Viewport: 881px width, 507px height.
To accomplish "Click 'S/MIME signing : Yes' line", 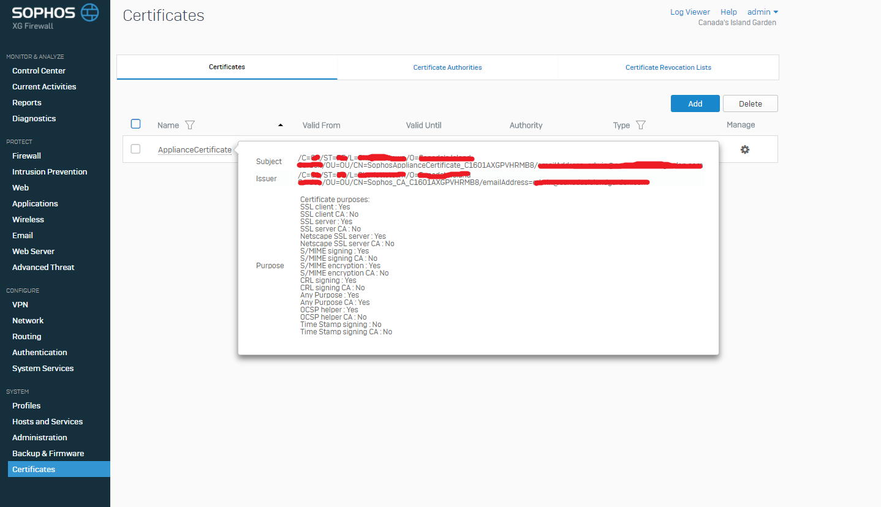I will click(x=335, y=251).
